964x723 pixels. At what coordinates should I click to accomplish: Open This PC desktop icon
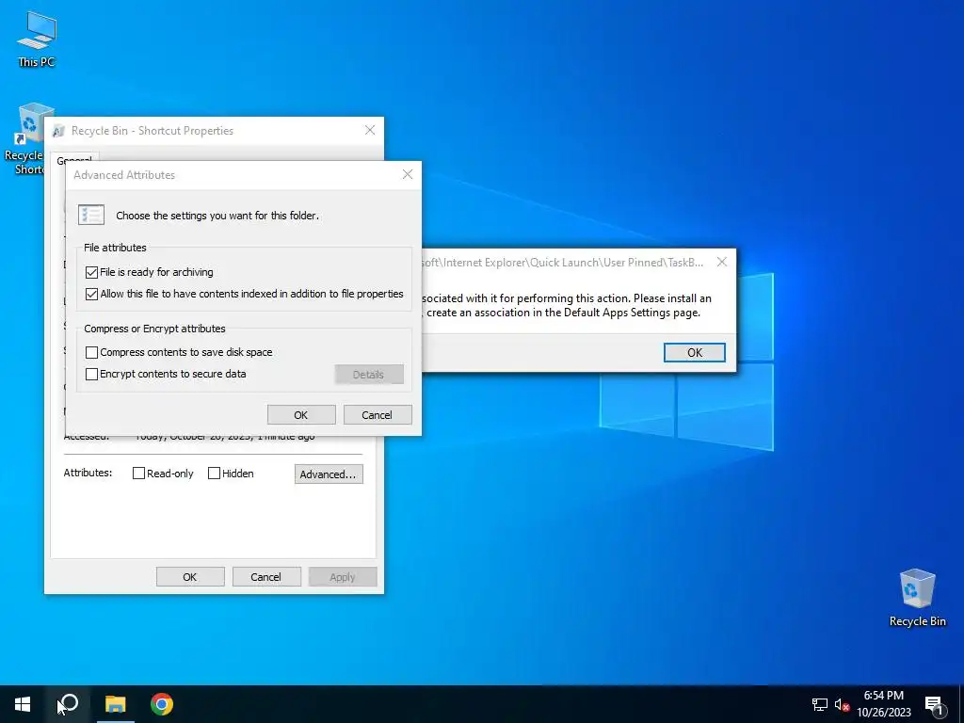click(37, 39)
